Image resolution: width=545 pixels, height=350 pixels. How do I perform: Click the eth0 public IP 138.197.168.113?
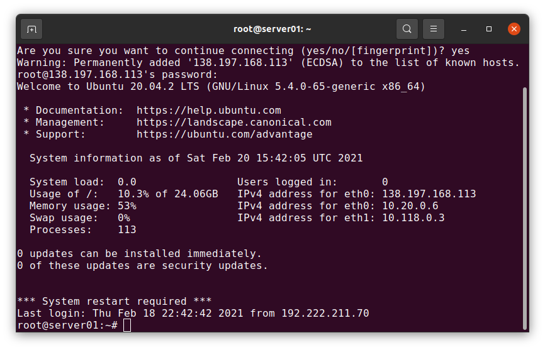[x=429, y=194]
